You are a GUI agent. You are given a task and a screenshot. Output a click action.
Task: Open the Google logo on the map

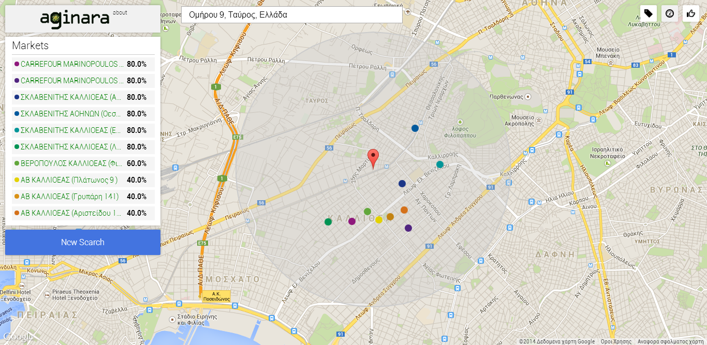(x=18, y=337)
